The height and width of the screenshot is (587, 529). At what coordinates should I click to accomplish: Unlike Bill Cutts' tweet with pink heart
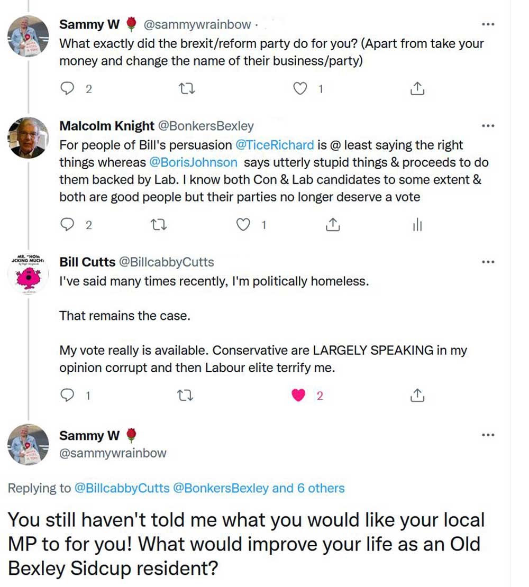point(299,395)
